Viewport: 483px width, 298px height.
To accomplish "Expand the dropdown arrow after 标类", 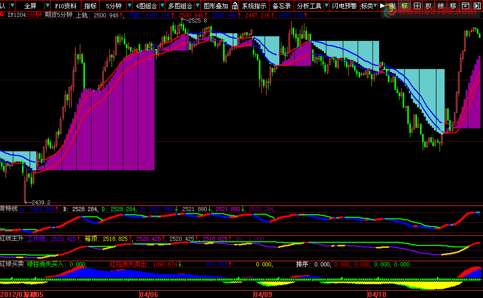I will coord(375,6).
